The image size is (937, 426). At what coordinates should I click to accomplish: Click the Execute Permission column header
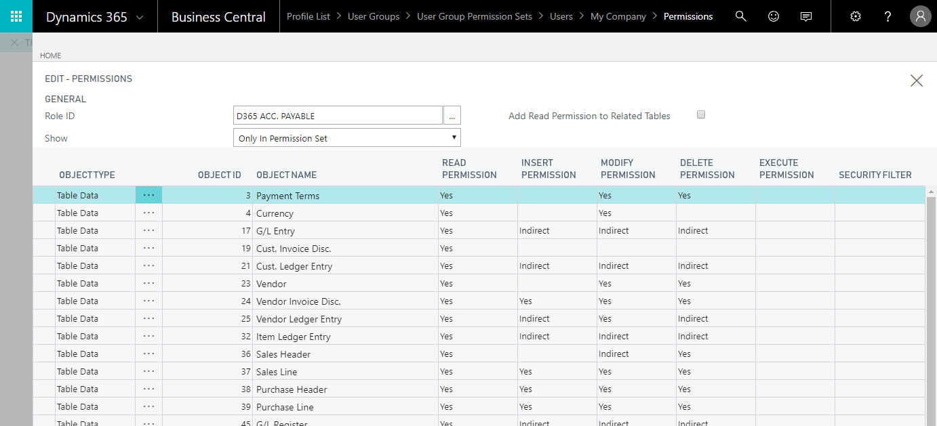coord(786,169)
